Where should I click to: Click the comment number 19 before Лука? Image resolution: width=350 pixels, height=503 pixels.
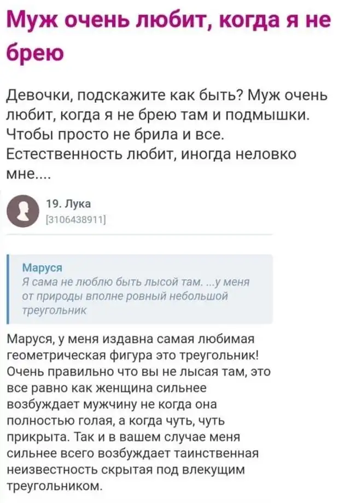pos(52,203)
